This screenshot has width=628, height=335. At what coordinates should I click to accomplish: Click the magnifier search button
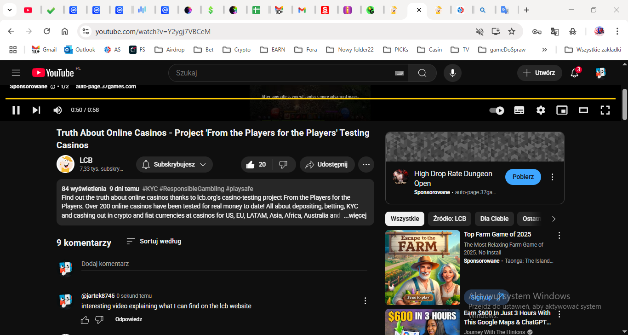tap(422, 73)
